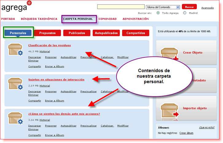Open CARPETA PERSONAL menu

click(78, 19)
